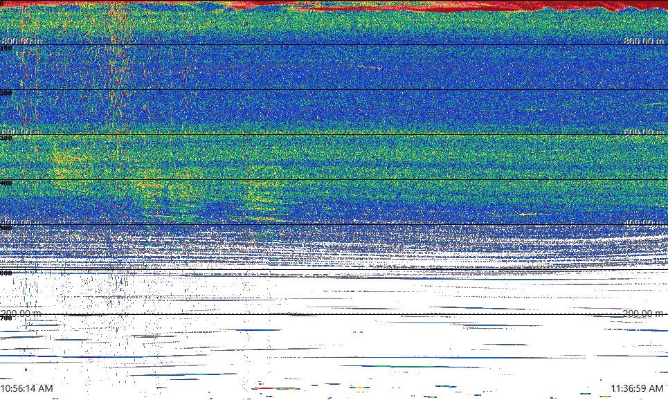
Task: Click the bold 600 range marker
Action: pos(6,273)
